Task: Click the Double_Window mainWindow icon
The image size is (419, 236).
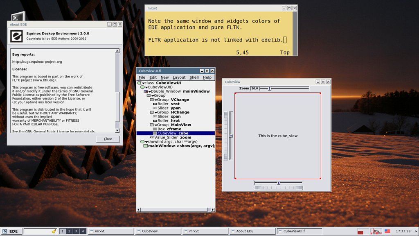Action: (x=146, y=91)
